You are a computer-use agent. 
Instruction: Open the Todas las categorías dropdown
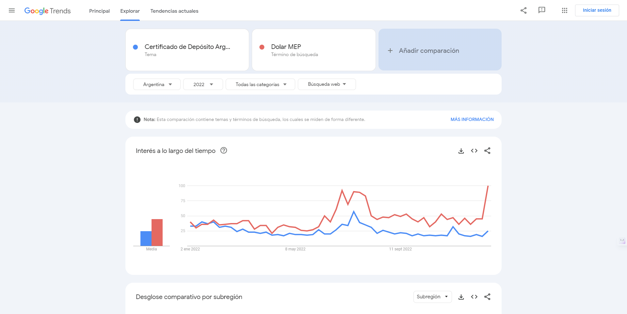point(260,84)
